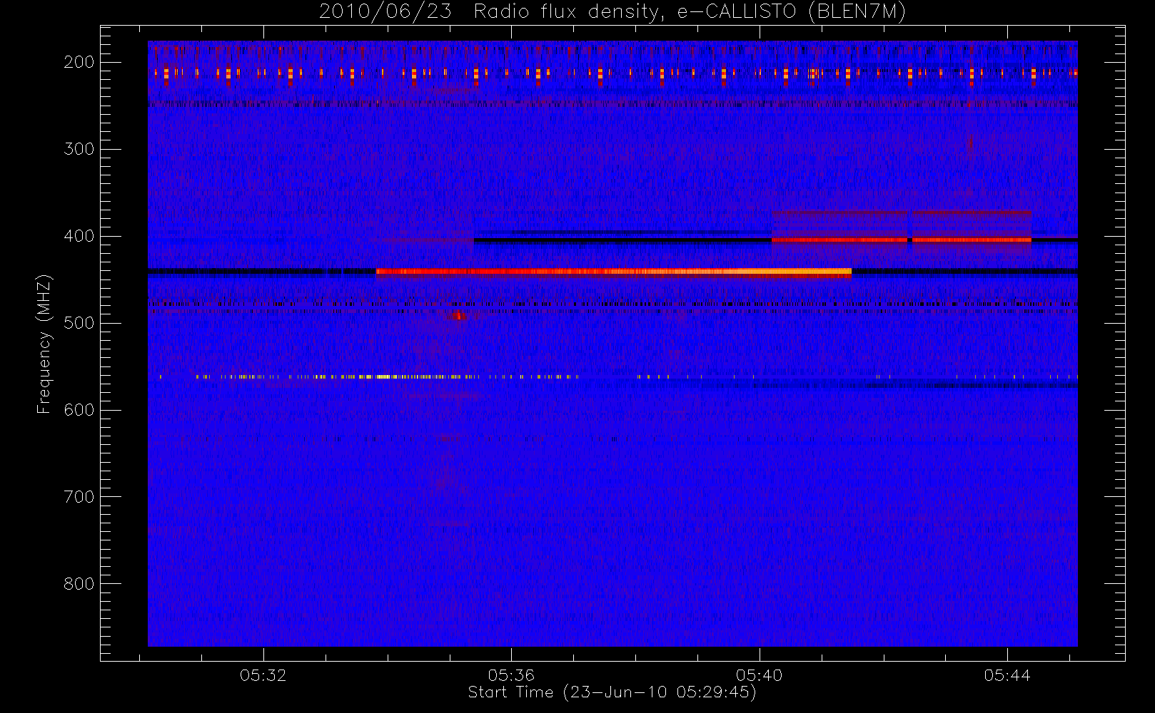Click the 05:40 time tick label
Viewport: 1155px width, 713px height.
(x=760, y=675)
